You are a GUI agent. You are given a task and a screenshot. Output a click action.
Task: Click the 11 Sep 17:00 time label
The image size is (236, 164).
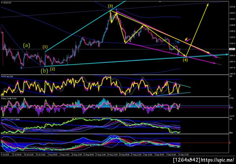tap(183, 155)
